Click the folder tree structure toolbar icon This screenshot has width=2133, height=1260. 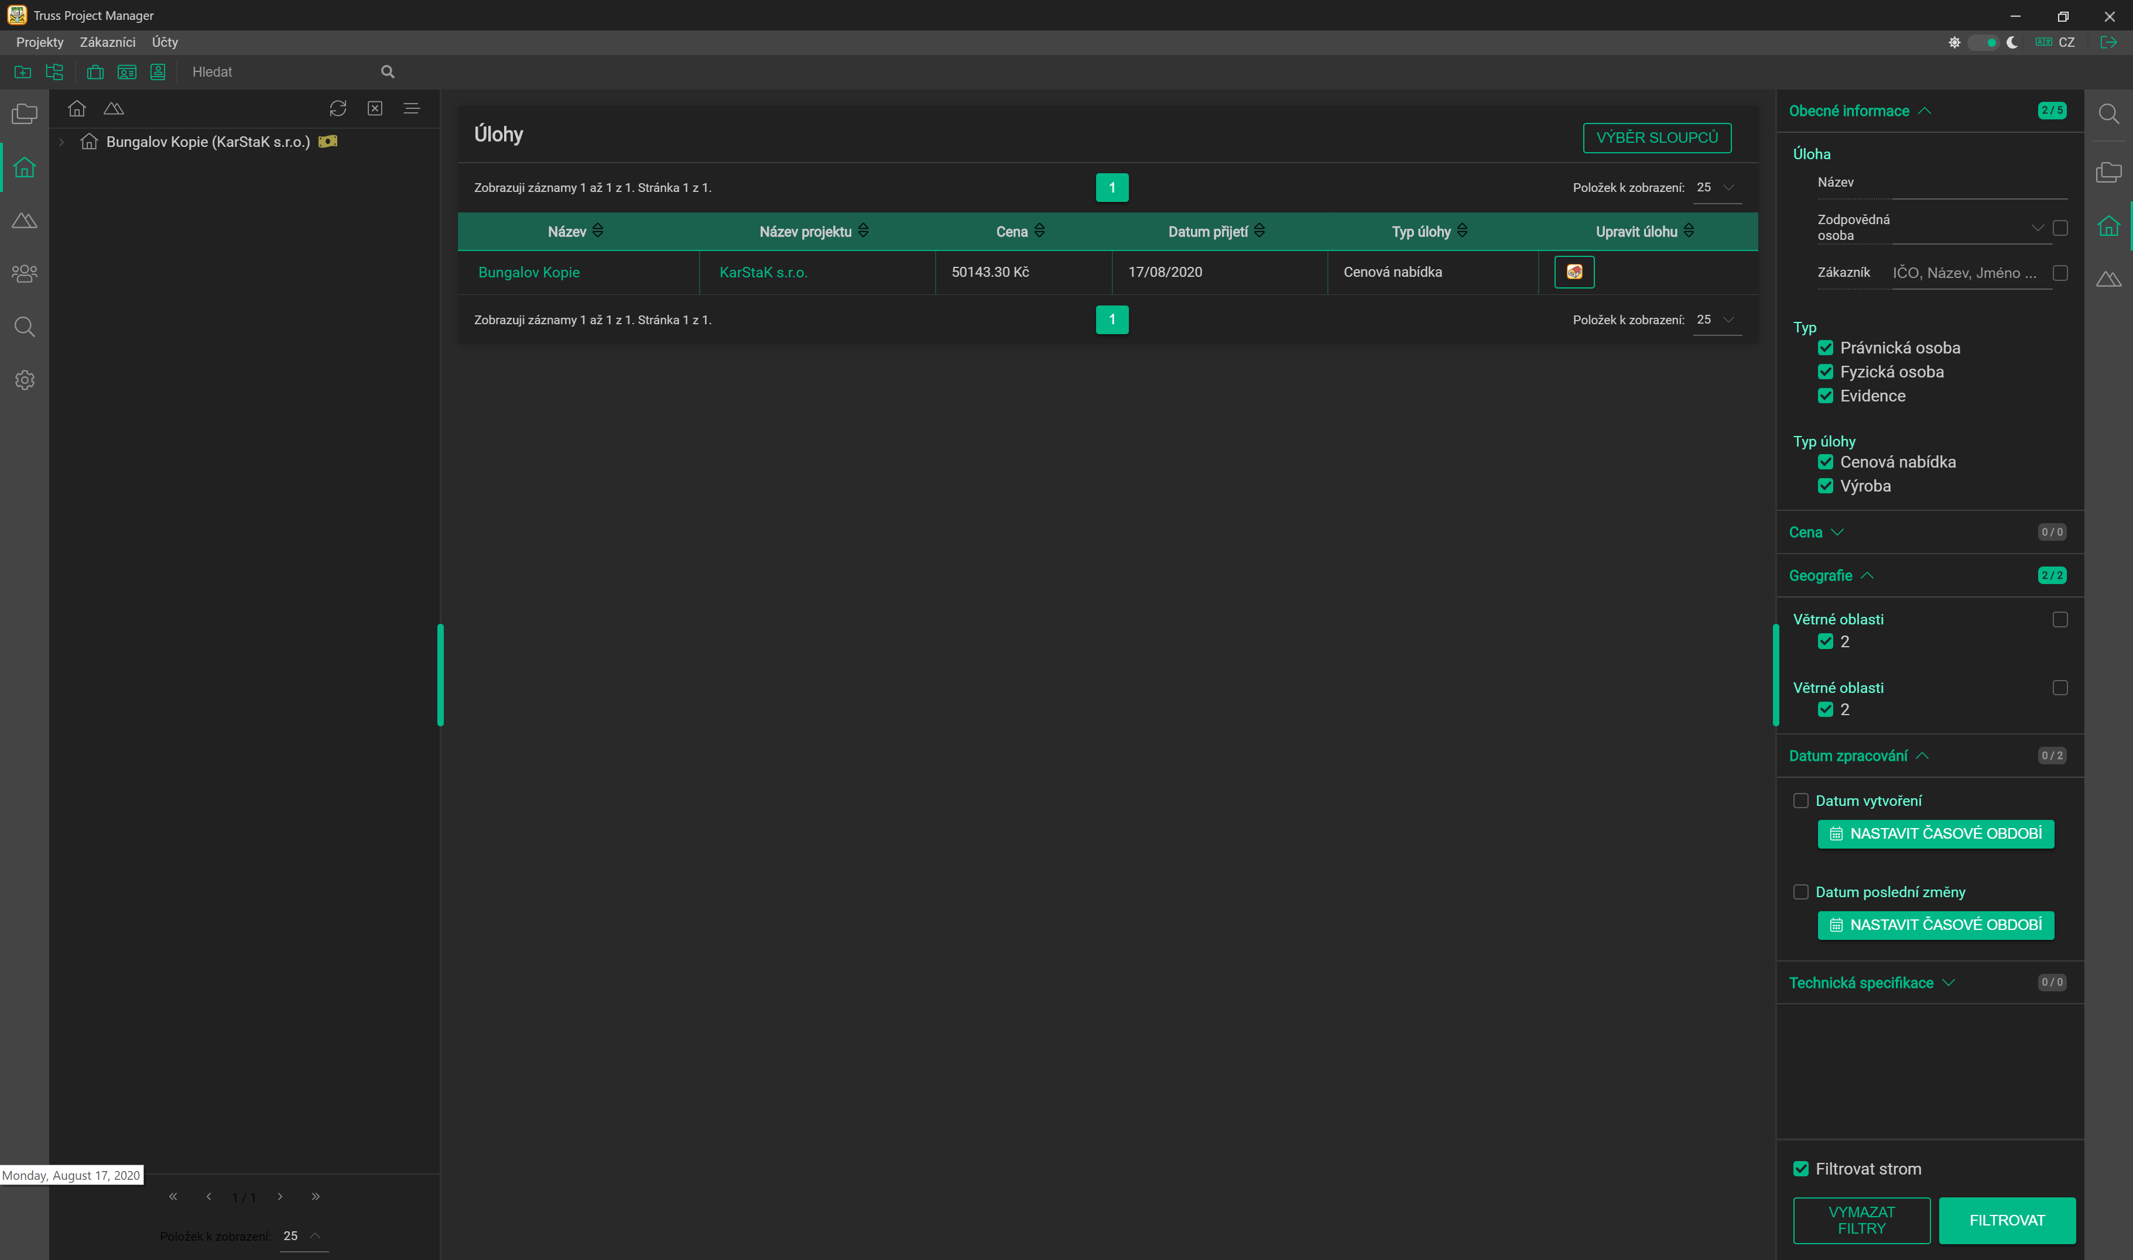[54, 72]
